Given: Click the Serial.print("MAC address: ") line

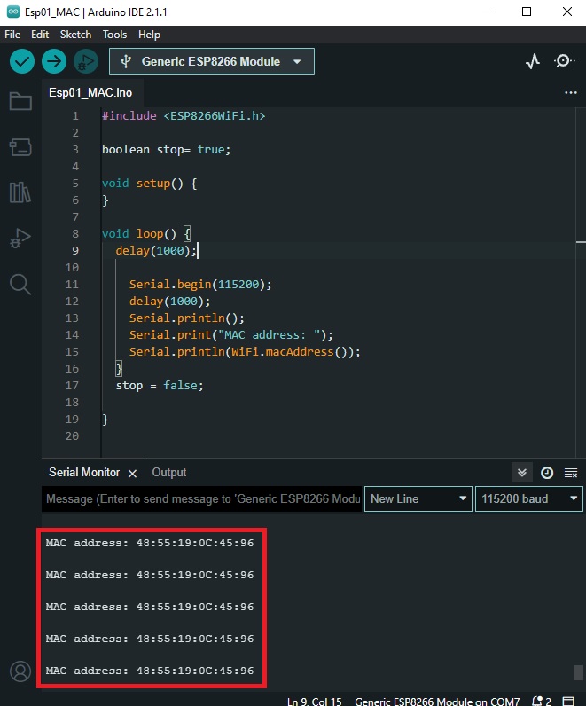Looking at the screenshot, I should click(x=231, y=335).
